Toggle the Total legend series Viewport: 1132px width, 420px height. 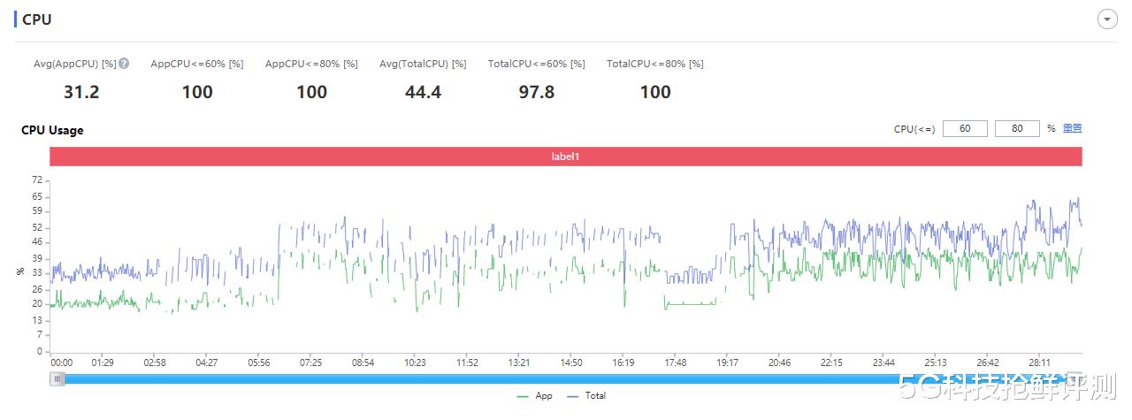[x=586, y=396]
